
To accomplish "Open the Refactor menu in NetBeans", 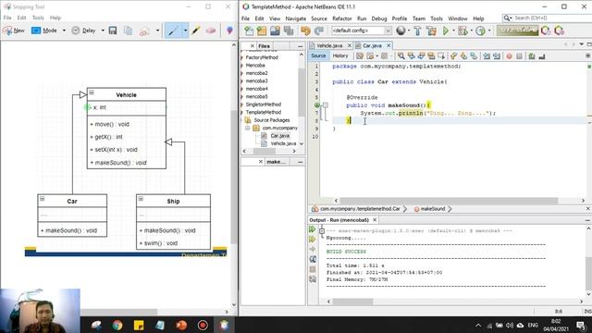I will [x=342, y=18].
